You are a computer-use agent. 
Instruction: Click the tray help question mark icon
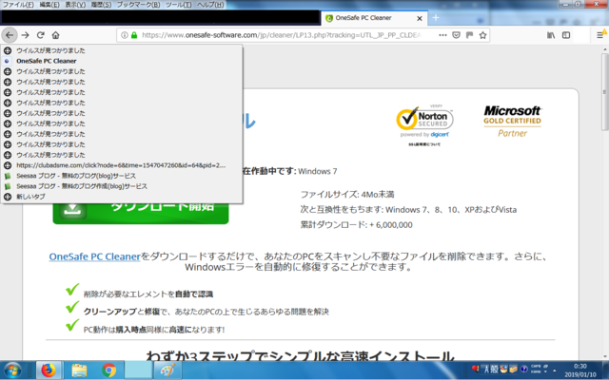click(524, 370)
